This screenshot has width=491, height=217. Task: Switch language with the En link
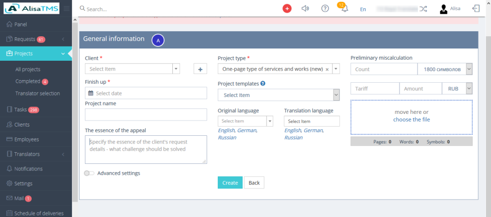tap(363, 9)
